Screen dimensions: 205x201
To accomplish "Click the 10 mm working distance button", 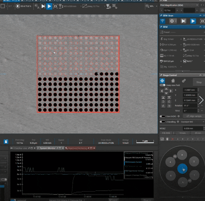I will tap(182, 133).
